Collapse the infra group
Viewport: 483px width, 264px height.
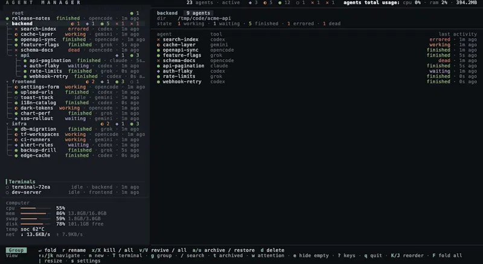(x=7, y=123)
